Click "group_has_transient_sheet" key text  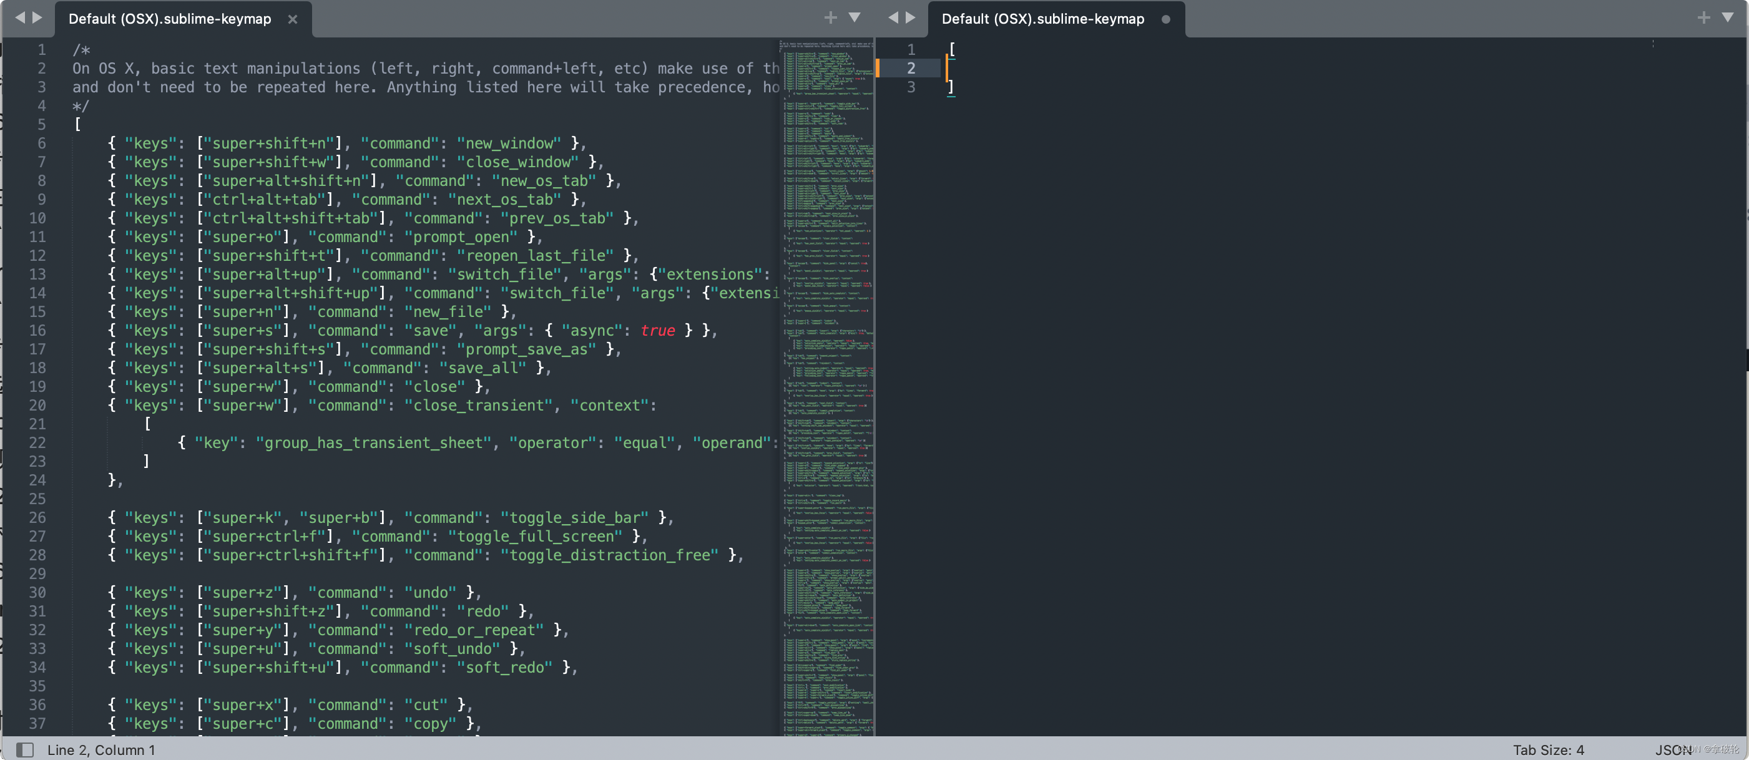(x=373, y=442)
